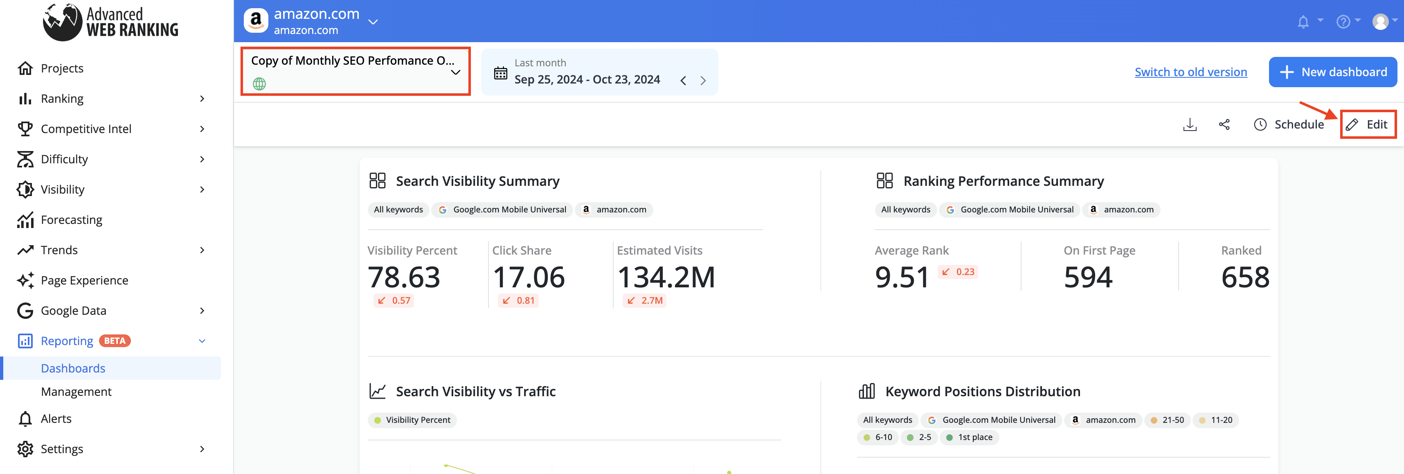1404x474 pixels.
Task: Click the Visibility Percent value 78.63
Action: pos(404,277)
